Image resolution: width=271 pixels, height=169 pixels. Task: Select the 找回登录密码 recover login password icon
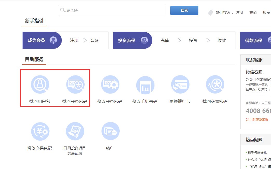click(75, 84)
